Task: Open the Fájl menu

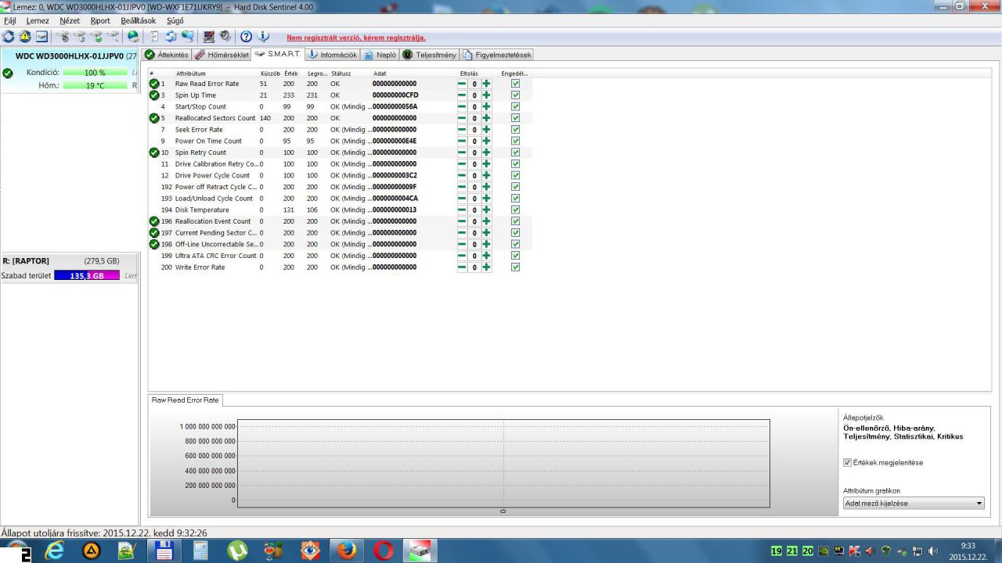Action: [x=10, y=20]
